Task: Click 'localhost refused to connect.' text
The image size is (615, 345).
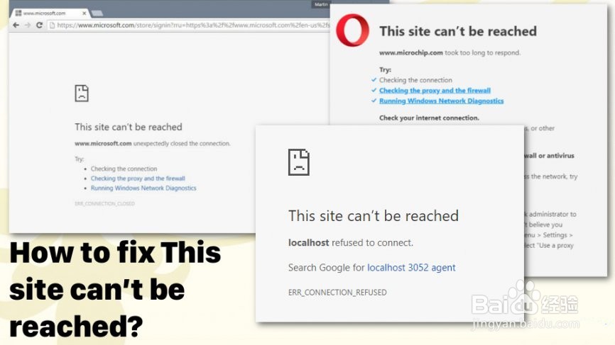Action: pyautogui.click(x=351, y=242)
